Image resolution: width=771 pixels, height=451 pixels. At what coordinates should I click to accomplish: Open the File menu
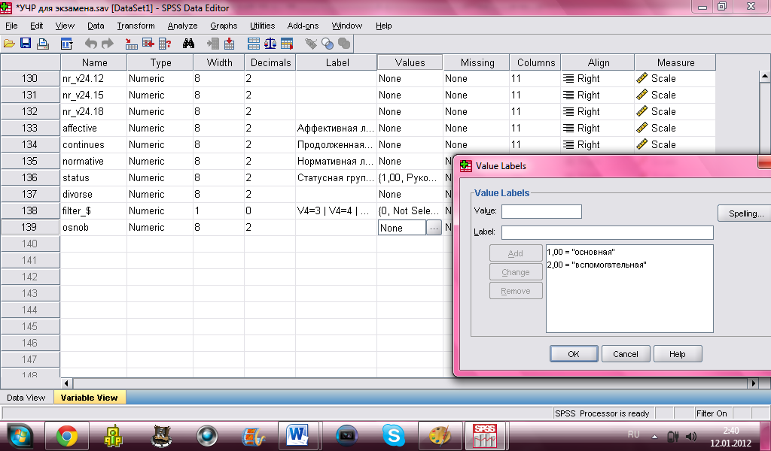[11, 26]
